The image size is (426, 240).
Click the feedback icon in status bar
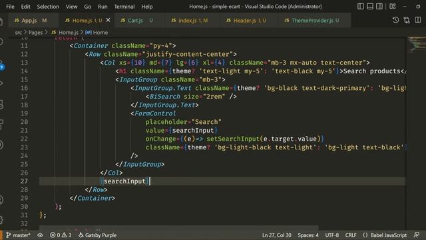[x=417, y=235]
